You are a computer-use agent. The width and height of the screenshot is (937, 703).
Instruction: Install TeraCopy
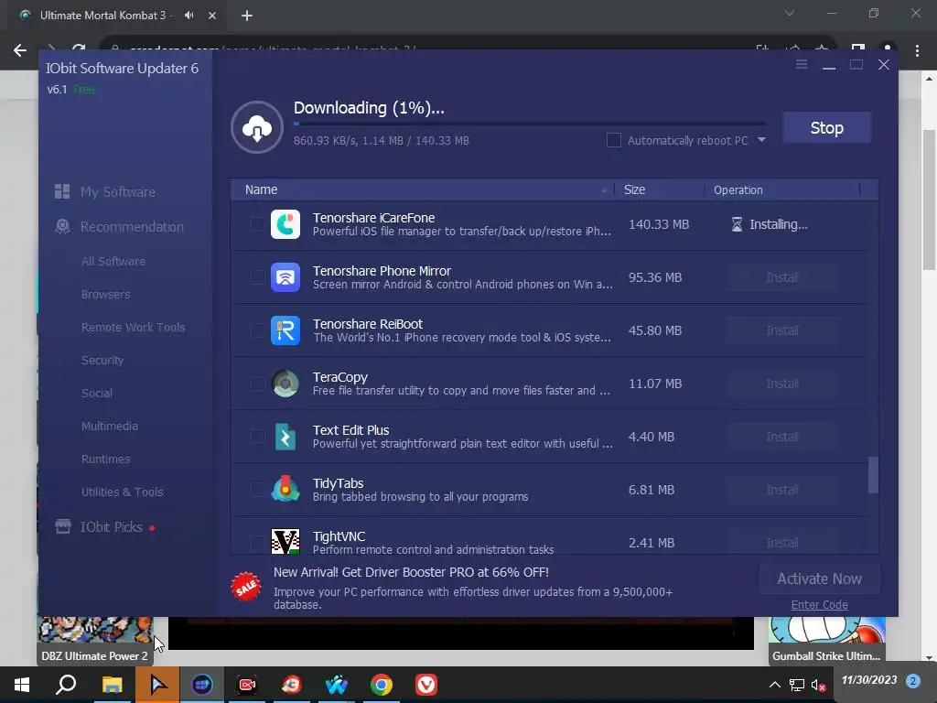pos(781,384)
